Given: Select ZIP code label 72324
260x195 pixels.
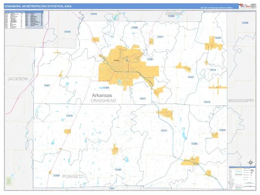Looking at the screenshot, I should 112,188.
